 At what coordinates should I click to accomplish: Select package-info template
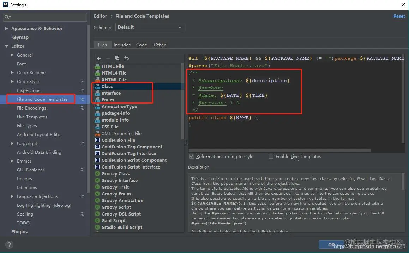coord(115,113)
